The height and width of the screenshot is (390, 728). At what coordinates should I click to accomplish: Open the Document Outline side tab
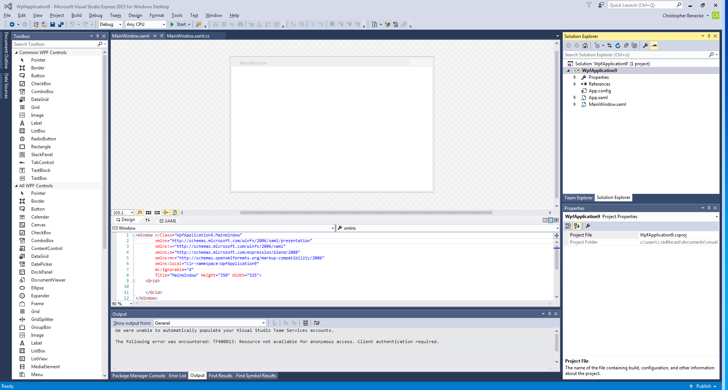(6, 50)
